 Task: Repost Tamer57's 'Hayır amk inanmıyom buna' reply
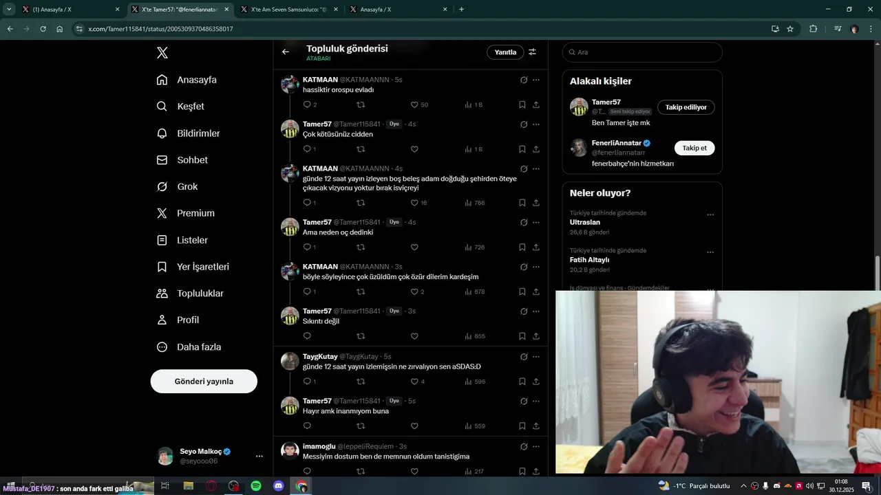(361, 426)
